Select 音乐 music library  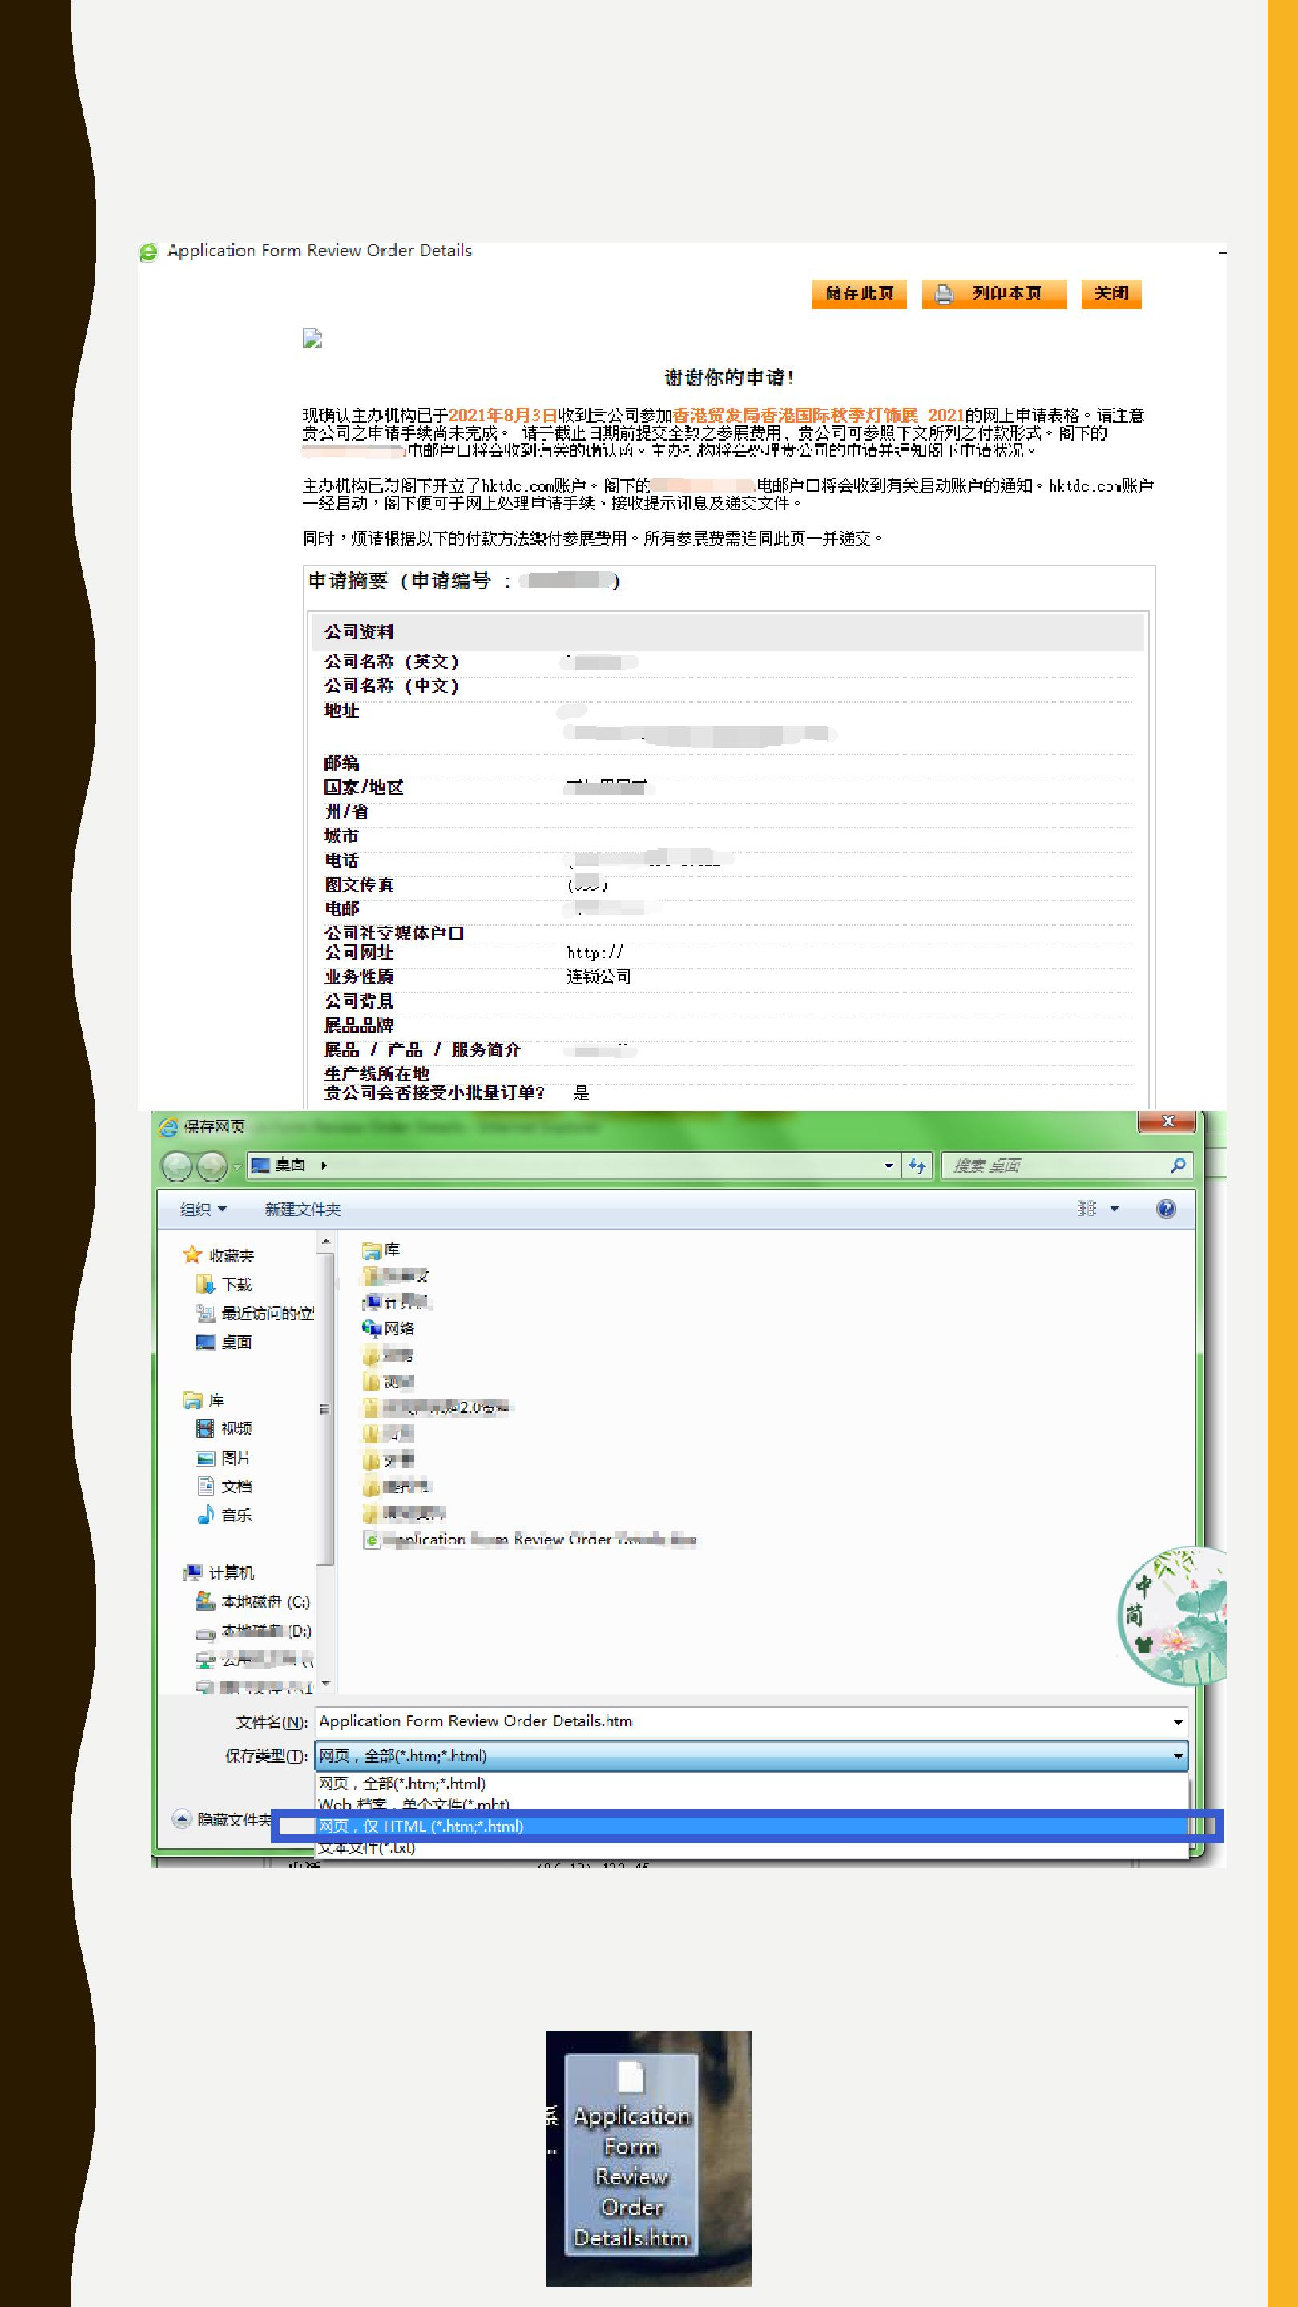[x=224, y=1516]
